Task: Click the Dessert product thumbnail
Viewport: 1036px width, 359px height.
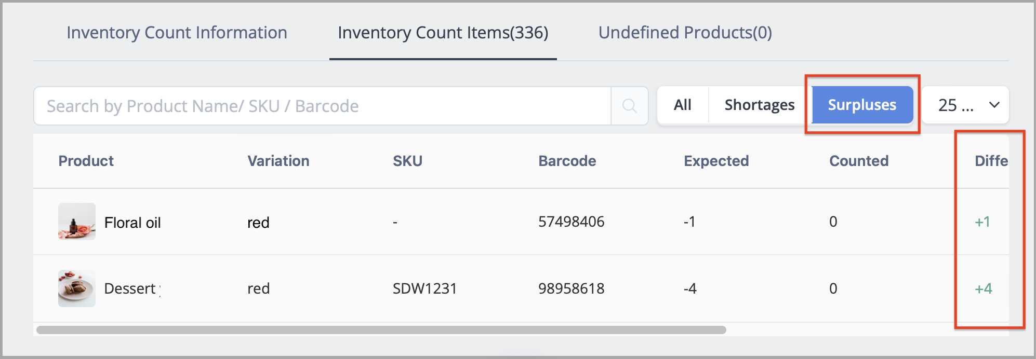Action: [x=77, y=288]
